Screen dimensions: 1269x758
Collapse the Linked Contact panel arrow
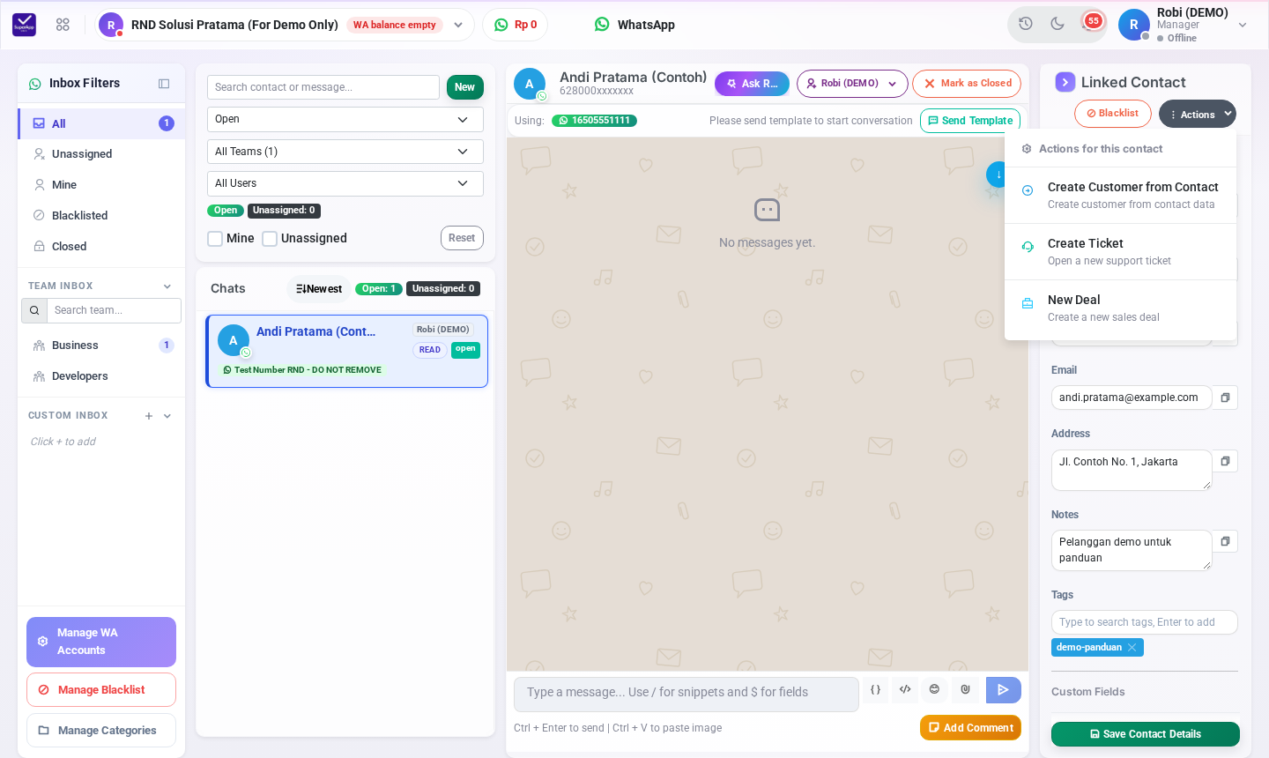point(1065,82)
